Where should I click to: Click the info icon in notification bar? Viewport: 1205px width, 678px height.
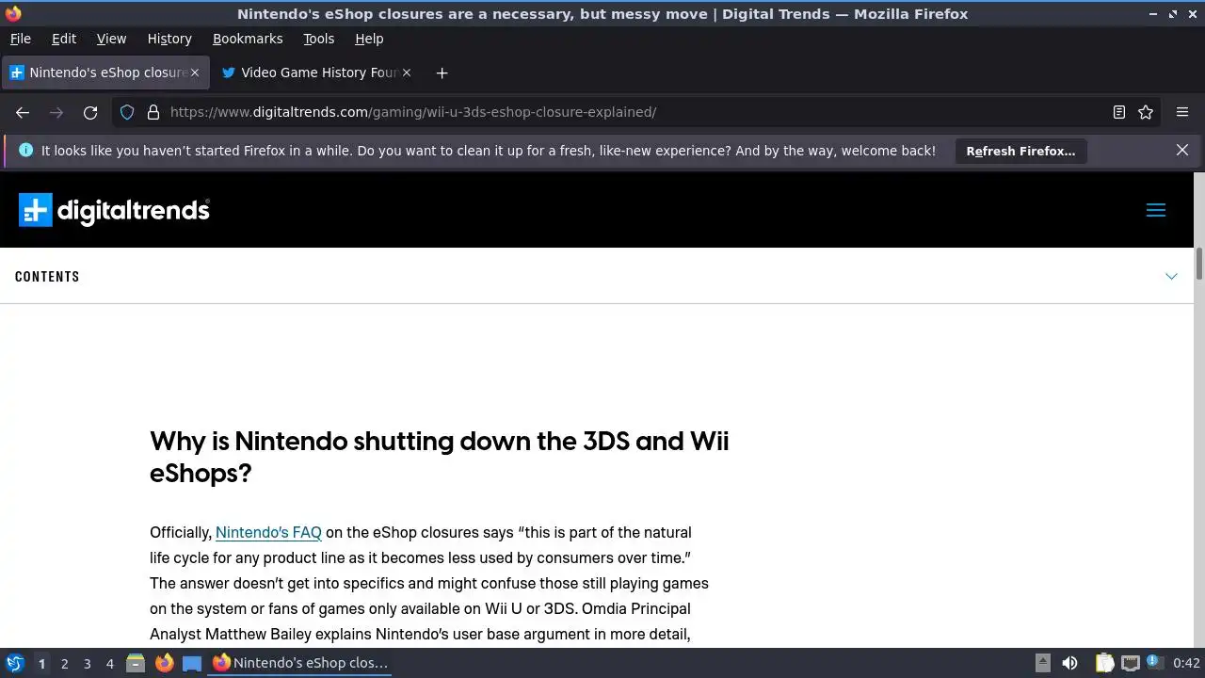coord(25,151)
